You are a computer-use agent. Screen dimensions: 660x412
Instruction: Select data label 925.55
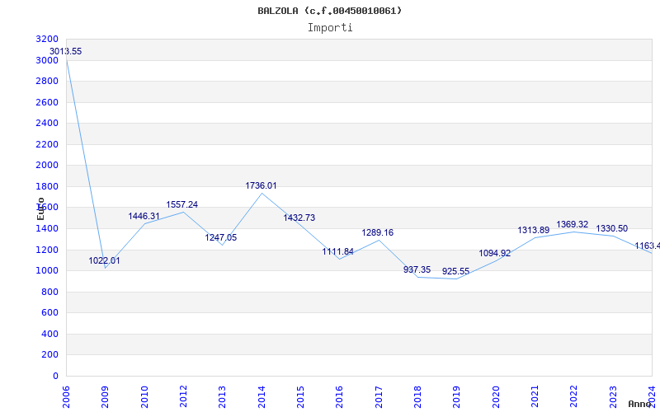click(456, 272)
